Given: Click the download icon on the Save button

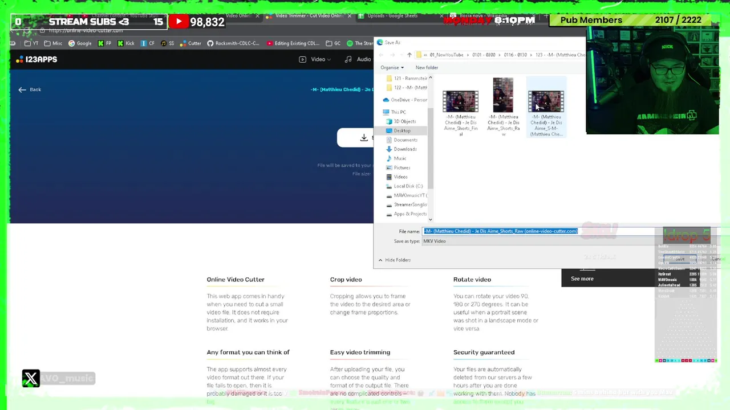Looking at the screenshot, I should [x=364, y=137].
